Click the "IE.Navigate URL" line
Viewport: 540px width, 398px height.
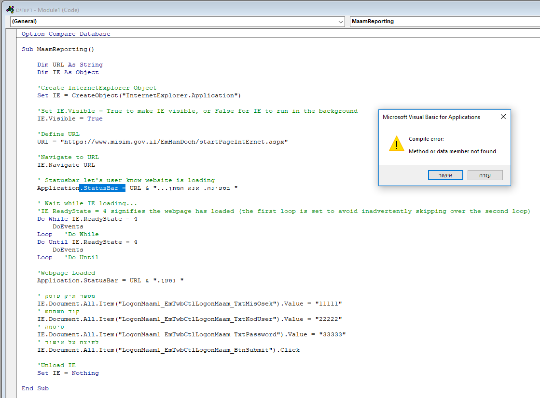click(x=66, y=165)
